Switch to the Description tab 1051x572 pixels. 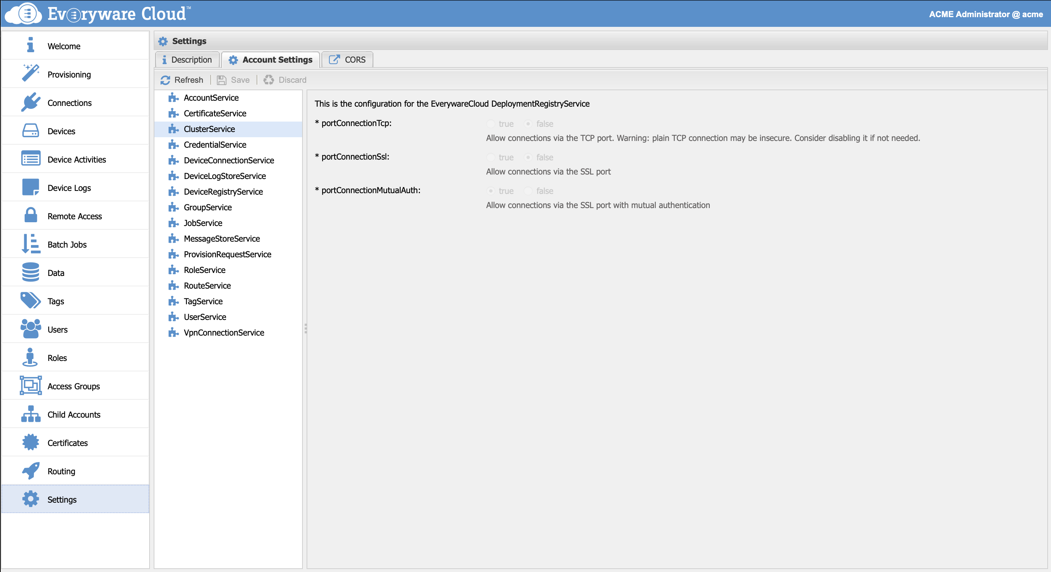(x=187, y=60)
